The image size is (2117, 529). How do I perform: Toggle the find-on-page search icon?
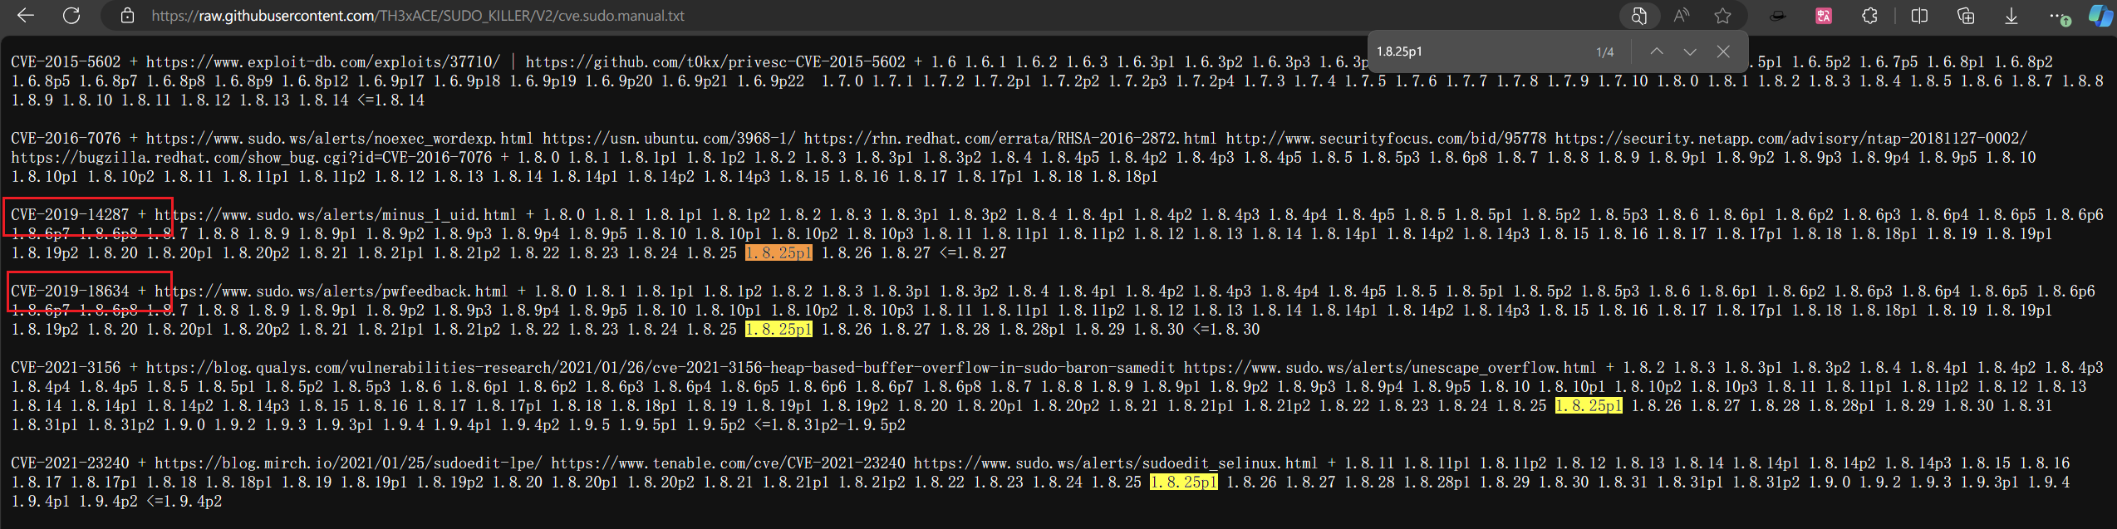(x=1639, y=16)
